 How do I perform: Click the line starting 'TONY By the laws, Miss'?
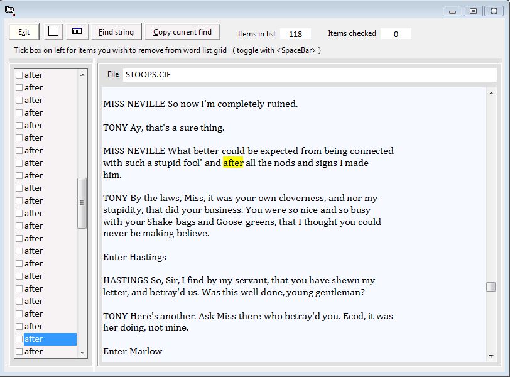tap(241, 198)
